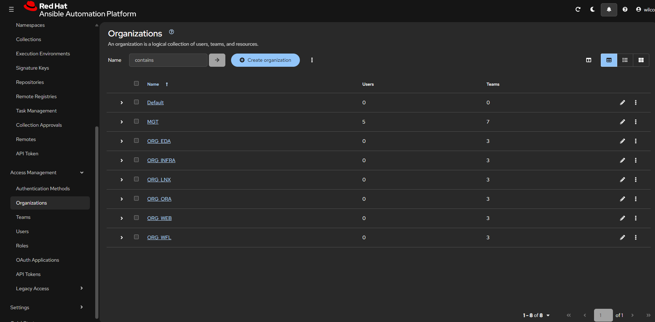
Task: Check the ORG_ORA organization checkbox
Action: 136,198
